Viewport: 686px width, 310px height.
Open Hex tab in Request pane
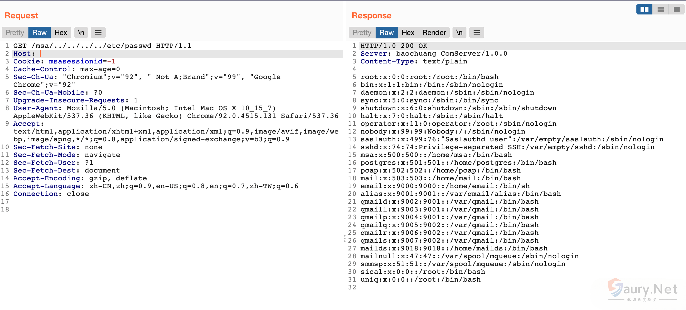pos(61,33)
